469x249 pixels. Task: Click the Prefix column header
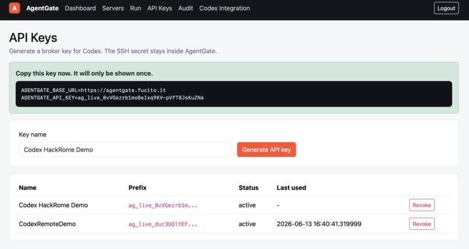click(137, 188)
